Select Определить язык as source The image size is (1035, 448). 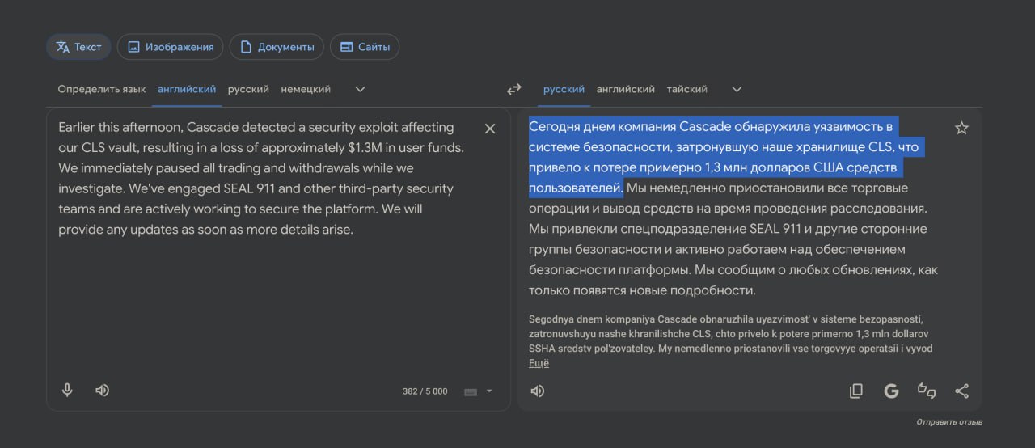click(x=102, y=89)
